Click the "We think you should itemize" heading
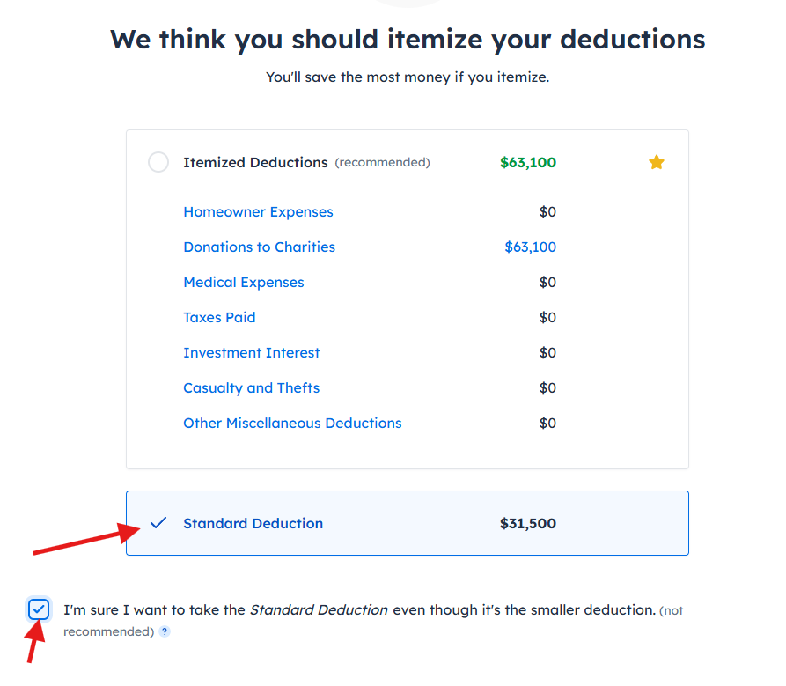786x686 pixels. [408, 40]
